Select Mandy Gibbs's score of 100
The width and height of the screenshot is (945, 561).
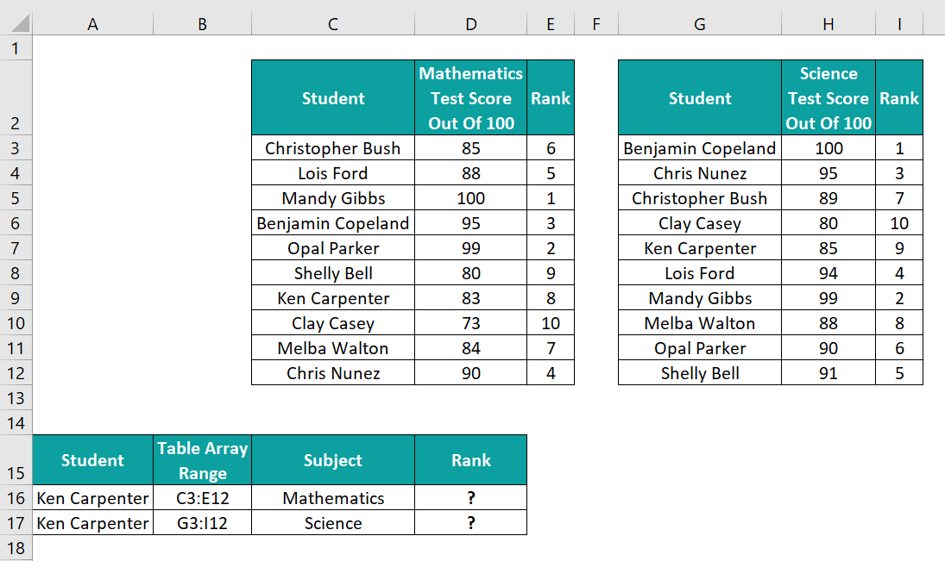point(470,198)
